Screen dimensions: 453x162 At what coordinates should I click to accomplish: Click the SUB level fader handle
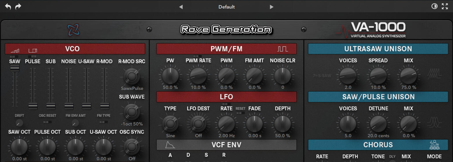tap(51, 106)
